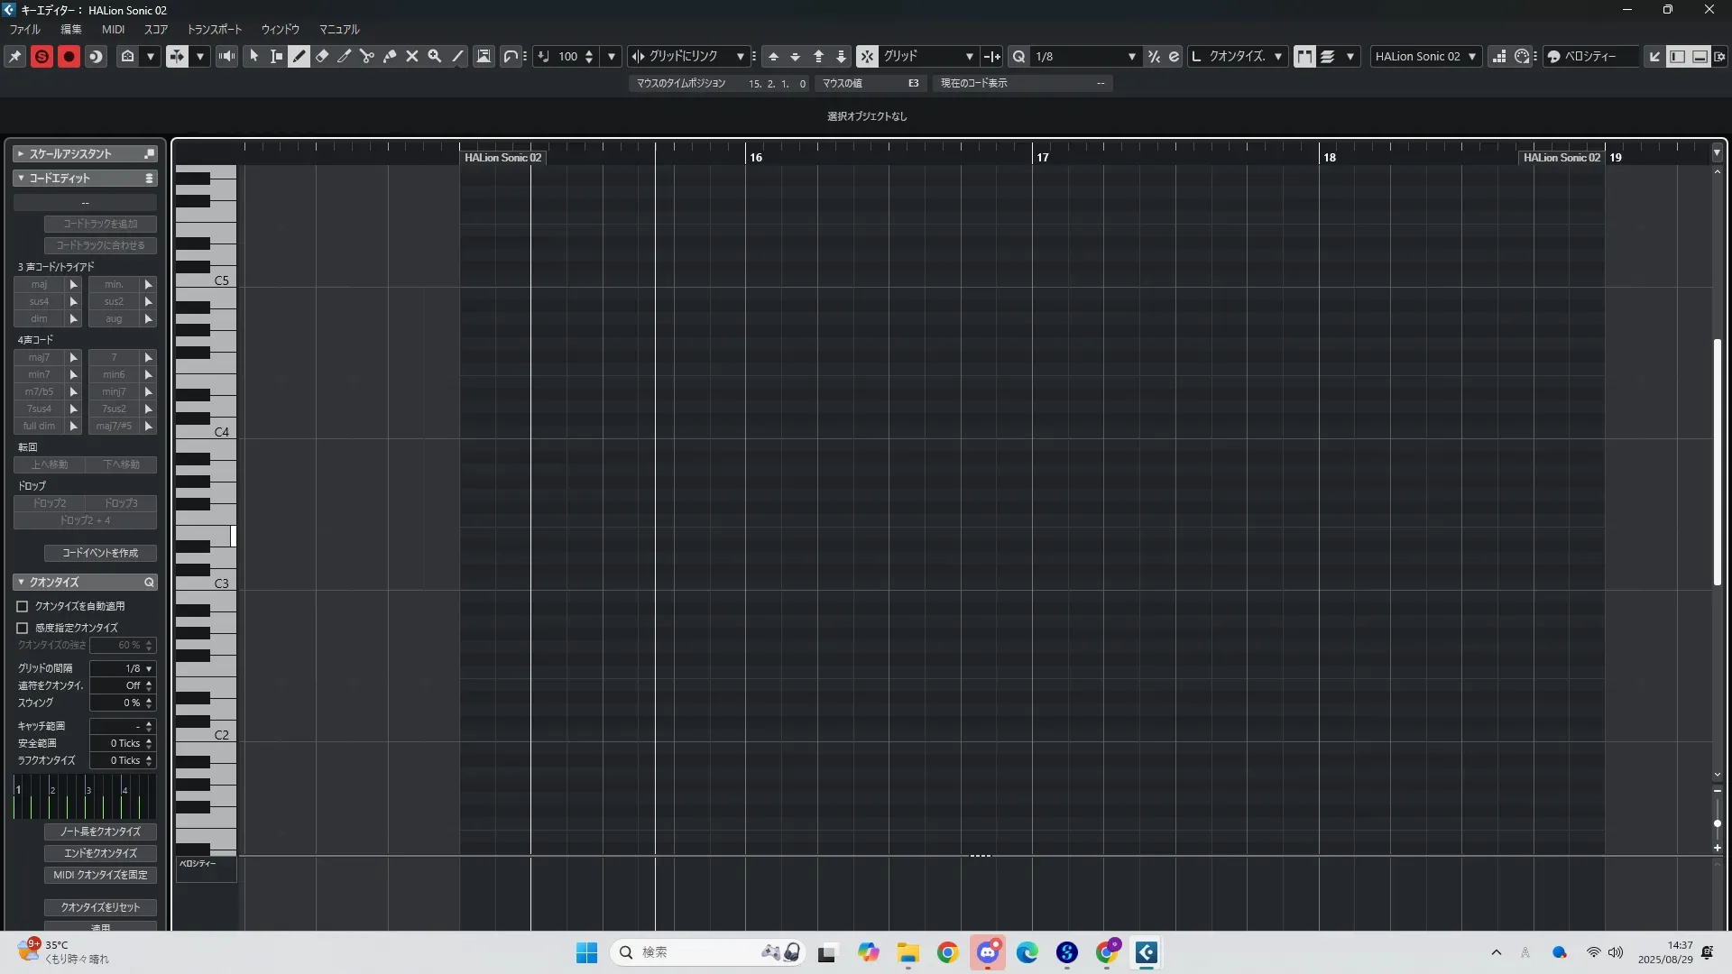Viewport: 1732px width, 974px height.
Task: Open the MIDI menu
Action: (113, 30)
